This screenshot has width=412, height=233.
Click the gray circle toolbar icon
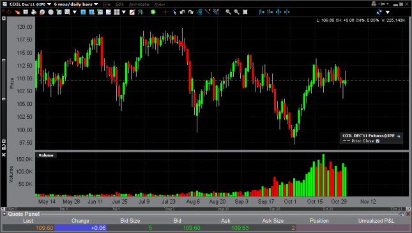pyautogui.click(x=50, y=12)
